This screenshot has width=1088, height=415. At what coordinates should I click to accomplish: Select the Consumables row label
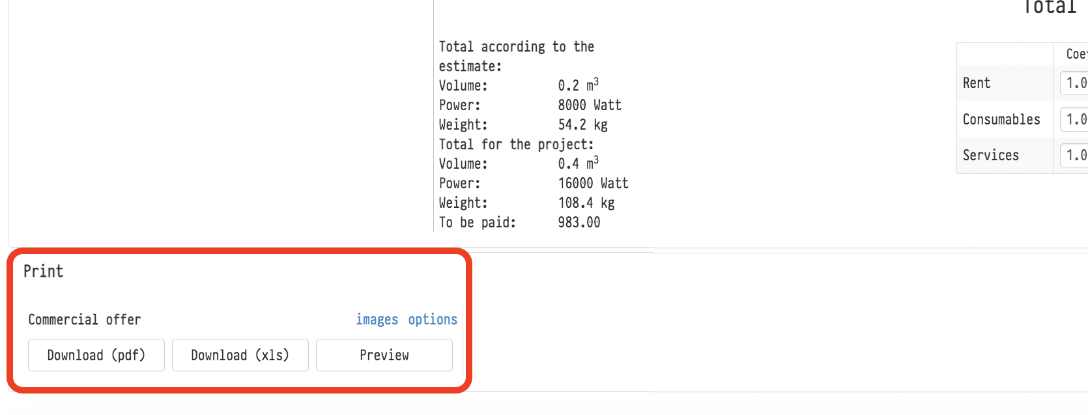pos(1001,119)
